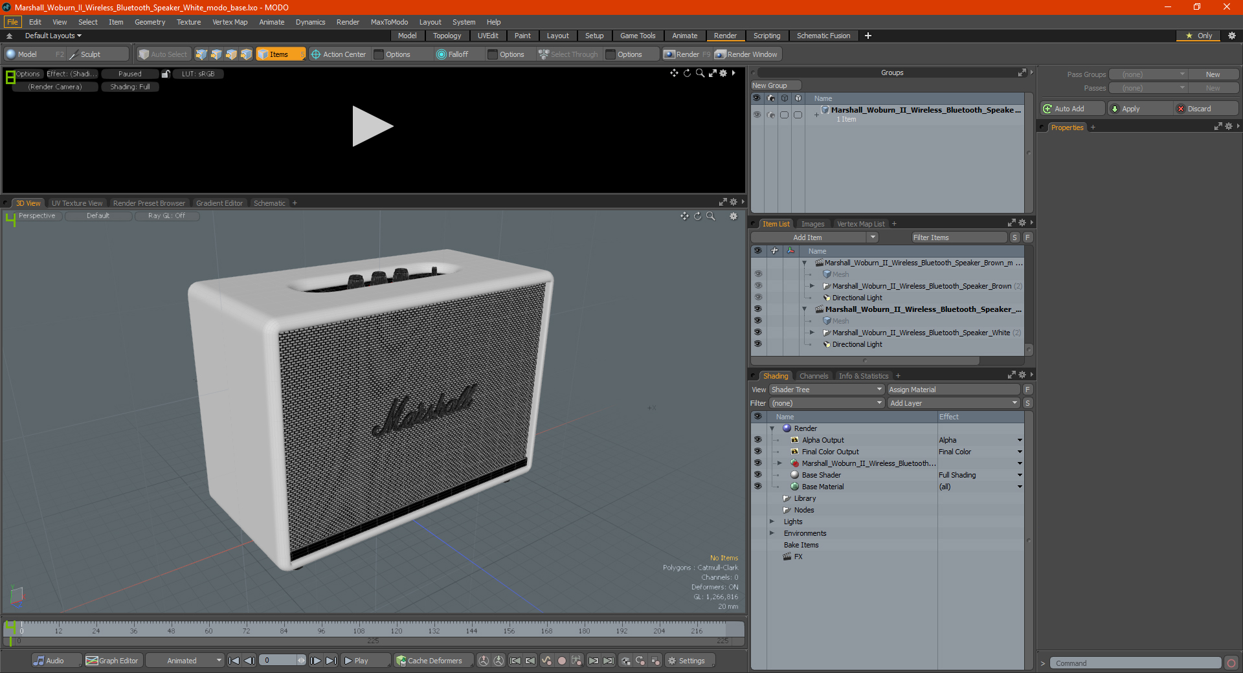The image size is (1243, 673).
Task: Collapse the White speaker scene item
Action: 804,309
